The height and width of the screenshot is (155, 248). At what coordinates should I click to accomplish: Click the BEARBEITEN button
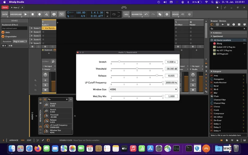137,14
